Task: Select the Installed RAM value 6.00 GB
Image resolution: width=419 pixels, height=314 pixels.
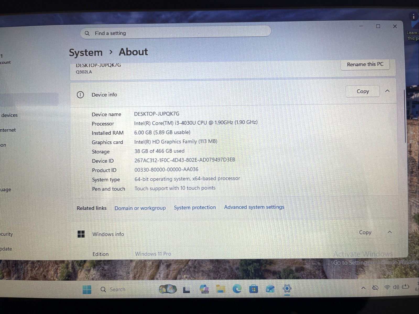Action: 162,132
